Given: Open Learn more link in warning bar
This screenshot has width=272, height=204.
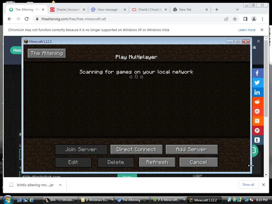Looking at the screenshot, I should click(247, 30).
